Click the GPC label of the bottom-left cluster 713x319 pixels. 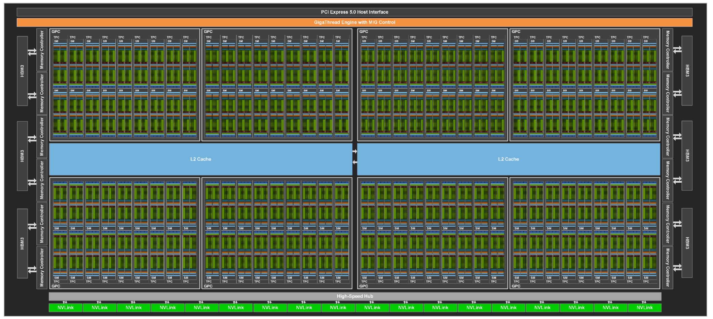(x=56, y=286)
